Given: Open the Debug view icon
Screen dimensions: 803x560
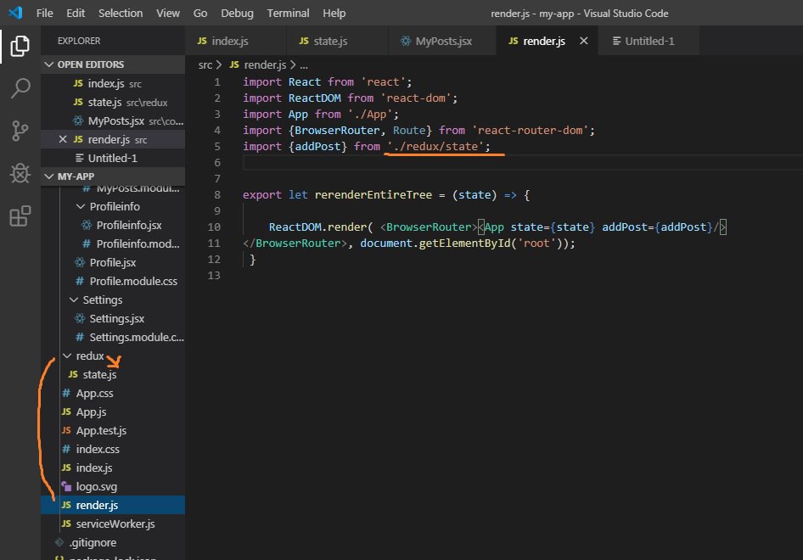Looking at the screenshot, I should tap(20, 173).
